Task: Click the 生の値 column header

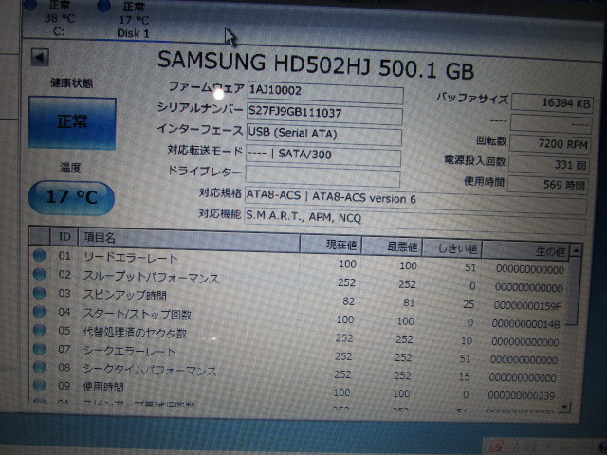Action: click(525, 250)
